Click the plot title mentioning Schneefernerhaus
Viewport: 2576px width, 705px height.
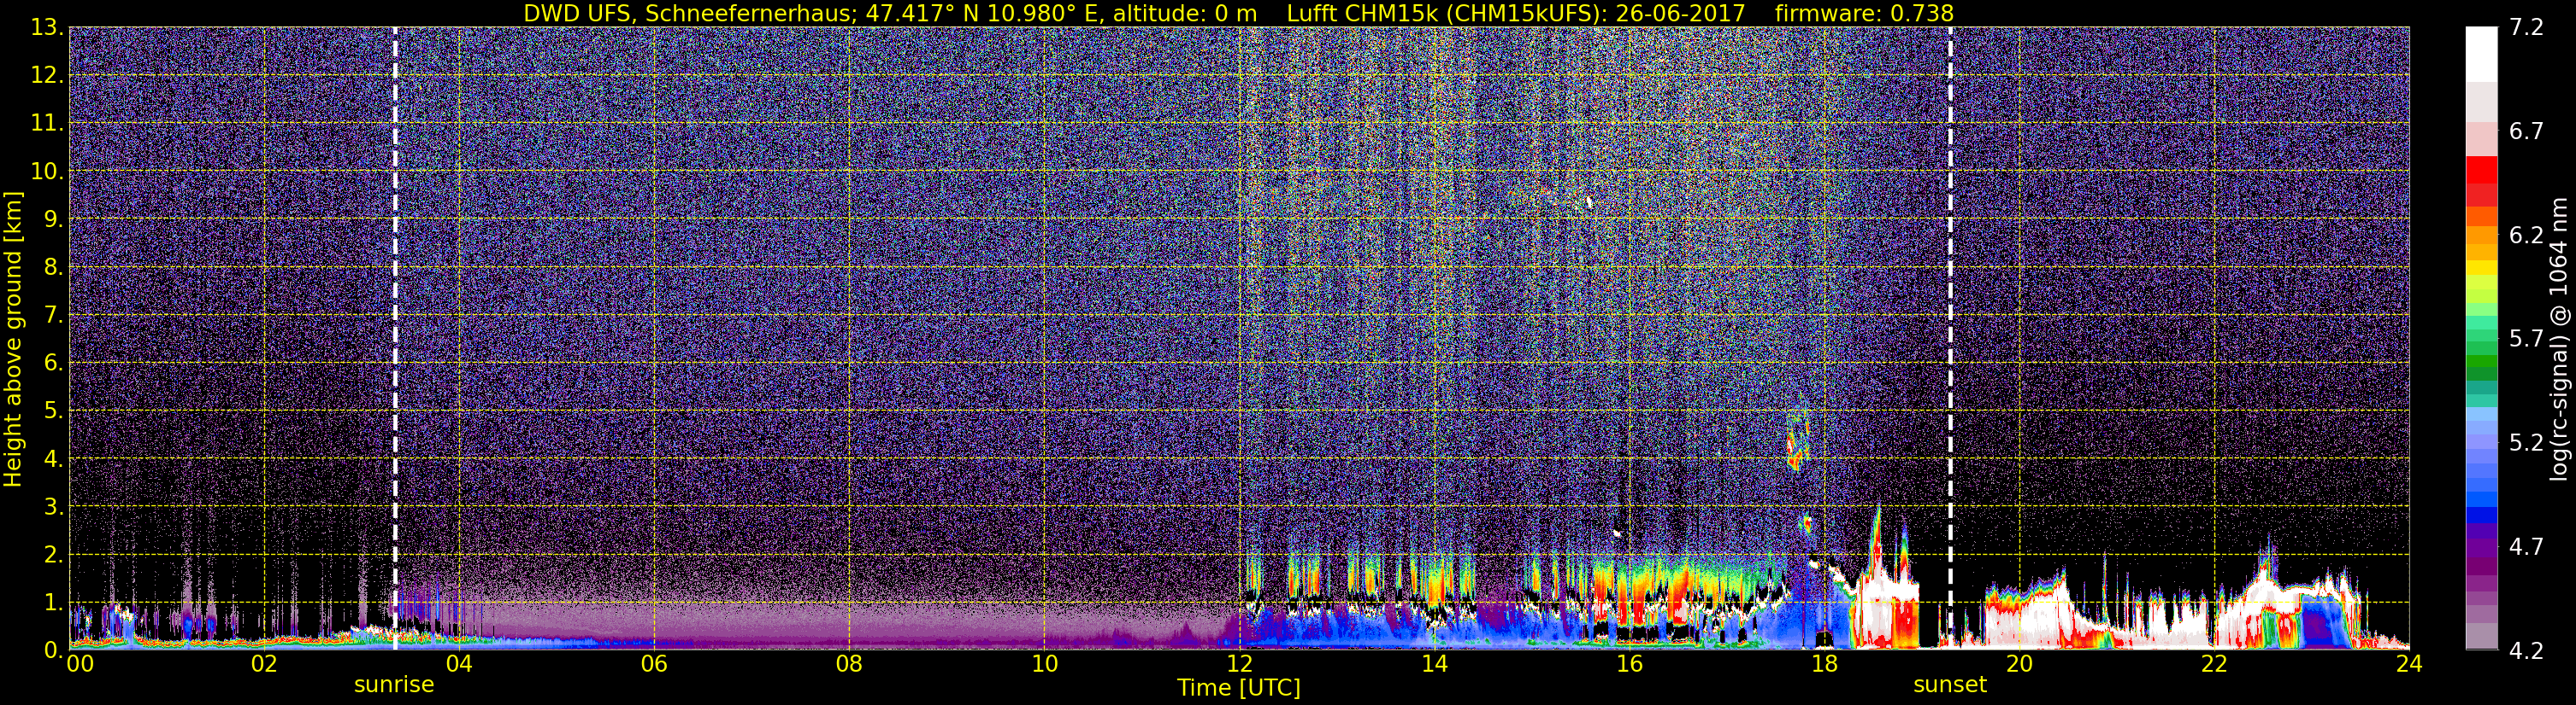[1238, 13]
